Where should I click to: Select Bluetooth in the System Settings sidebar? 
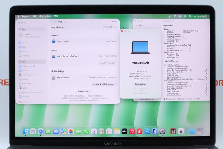[x=32, y=47]
